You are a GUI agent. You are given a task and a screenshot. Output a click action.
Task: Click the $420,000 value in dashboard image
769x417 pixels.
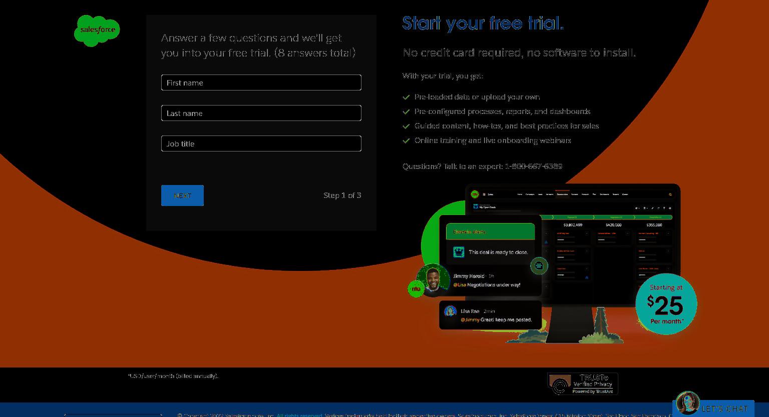[x=613, y=225]
